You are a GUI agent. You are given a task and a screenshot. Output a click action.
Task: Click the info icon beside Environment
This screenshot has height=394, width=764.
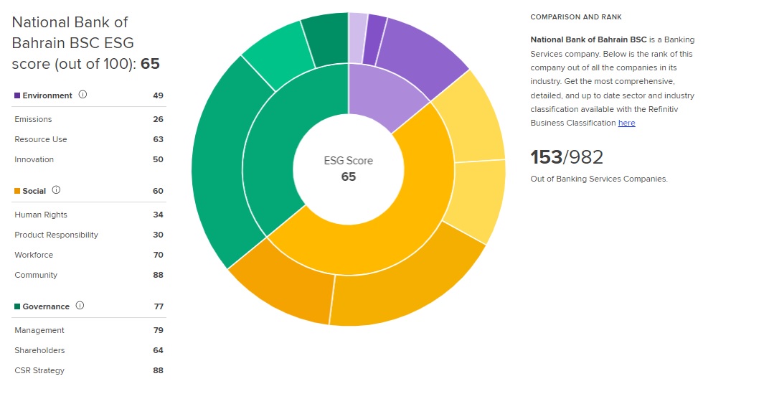[x=82, y=95]
